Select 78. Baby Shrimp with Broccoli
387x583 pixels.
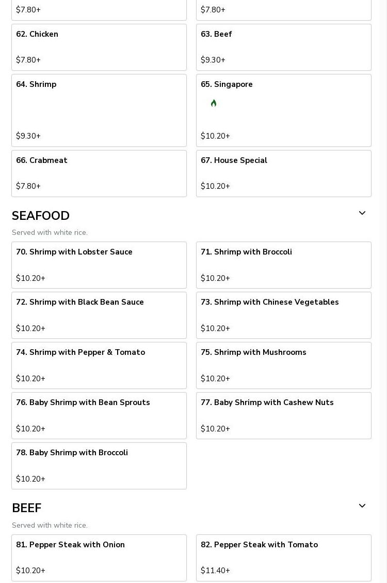point(99,466)
